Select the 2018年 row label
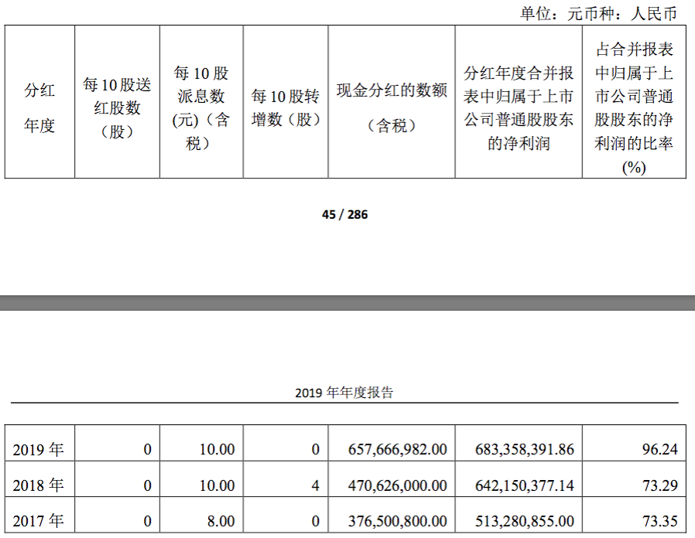 [39, 485]
